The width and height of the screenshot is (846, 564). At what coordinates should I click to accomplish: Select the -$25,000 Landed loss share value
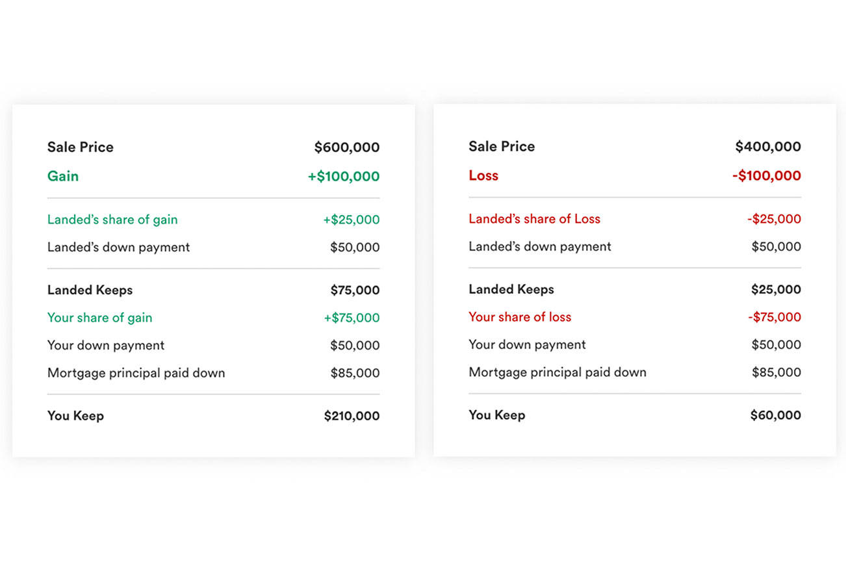774,219
